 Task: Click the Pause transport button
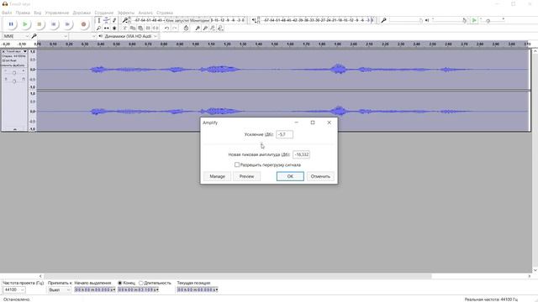tap(11, 24)
